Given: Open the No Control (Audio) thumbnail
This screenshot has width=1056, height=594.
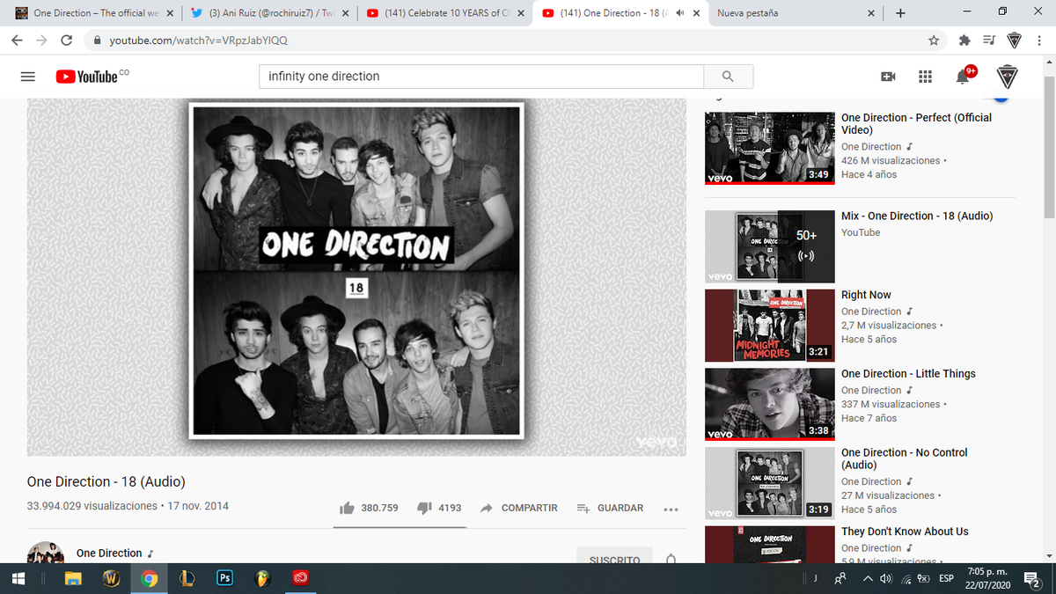Looking at the screenshot, I should click(770, 483).
